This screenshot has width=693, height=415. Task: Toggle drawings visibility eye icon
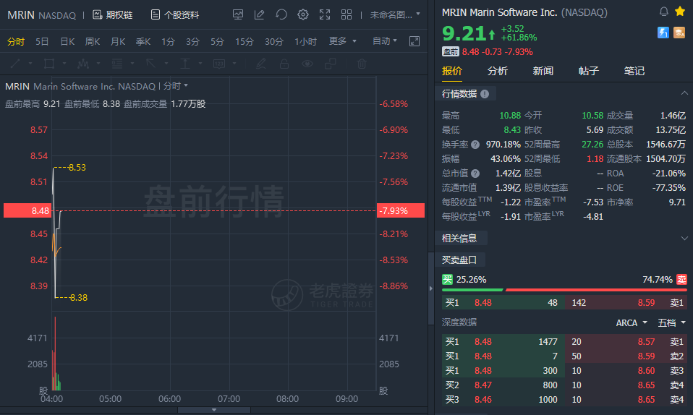(307, 64)
